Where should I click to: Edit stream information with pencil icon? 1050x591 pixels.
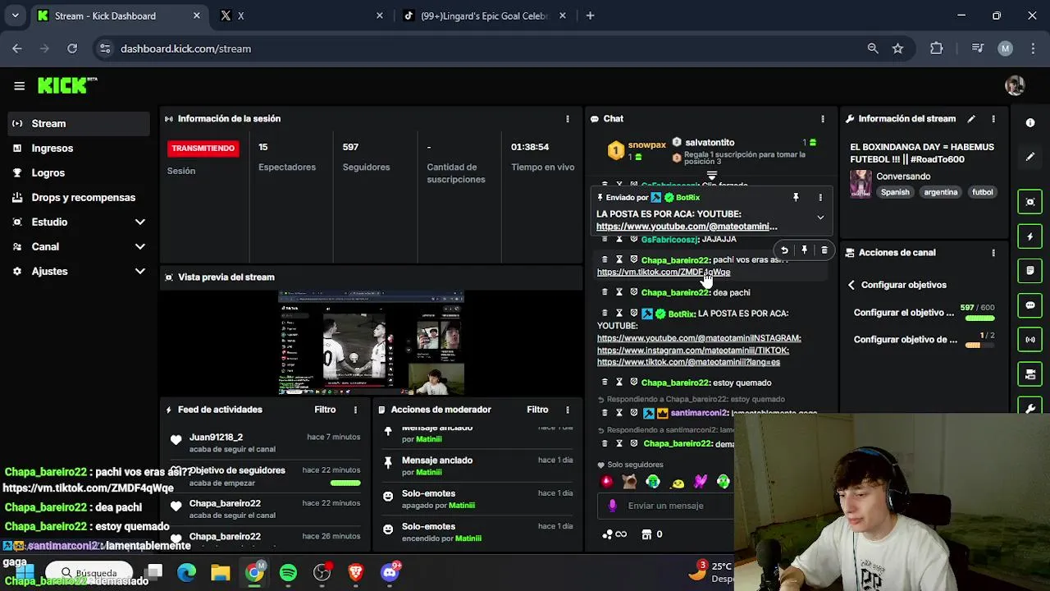tap(971, 119)
